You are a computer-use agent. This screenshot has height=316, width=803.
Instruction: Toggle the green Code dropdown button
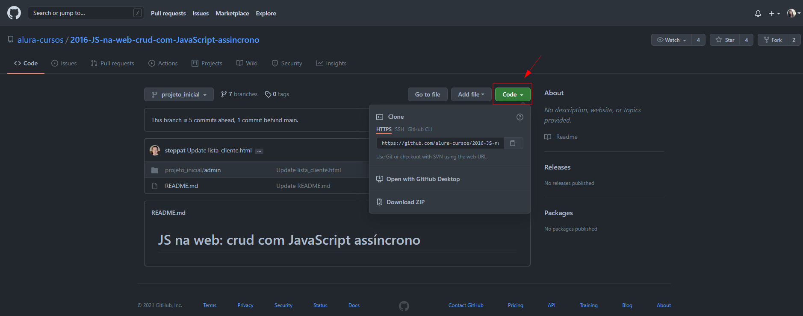[513, 94]
